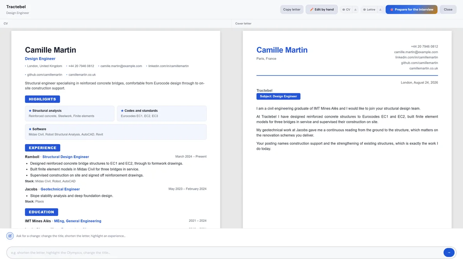Image resolution: width=463 pixels, height=263 pixels.
Task: Click camille.martin@example.com in the CV
Action: pos(121,66)
